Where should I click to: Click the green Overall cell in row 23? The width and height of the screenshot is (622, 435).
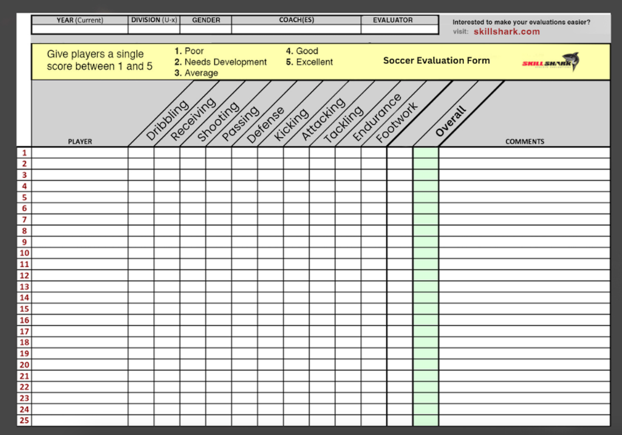[426, 398]
